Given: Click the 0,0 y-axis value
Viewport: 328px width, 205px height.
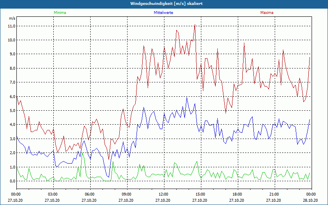Looking at the screenshot, I should tap(12, 181).
